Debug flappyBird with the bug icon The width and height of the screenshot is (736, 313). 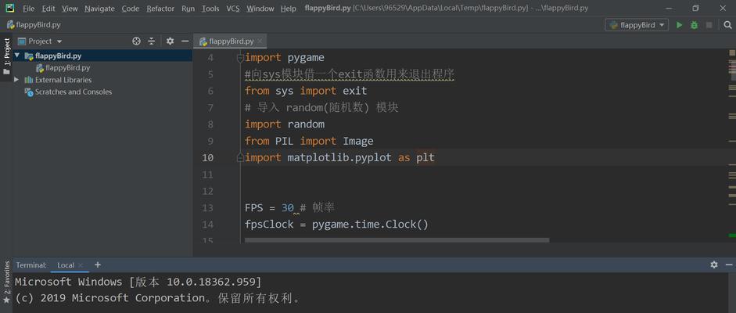coord(694,25)
